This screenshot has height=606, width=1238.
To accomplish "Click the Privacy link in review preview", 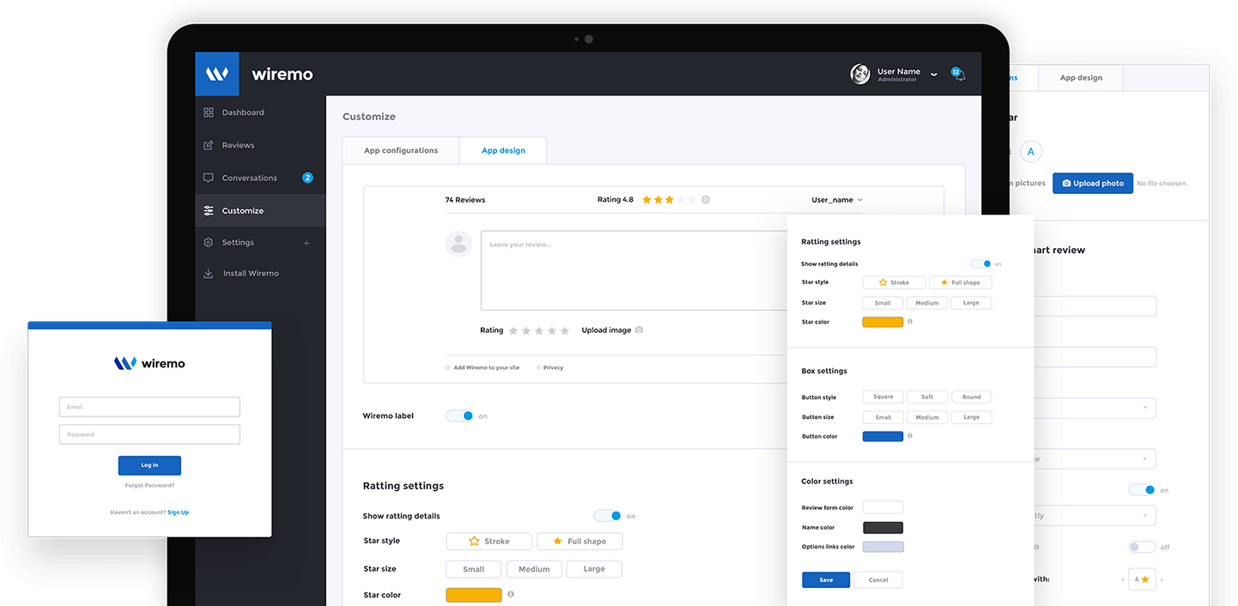I will pos(553,367).
